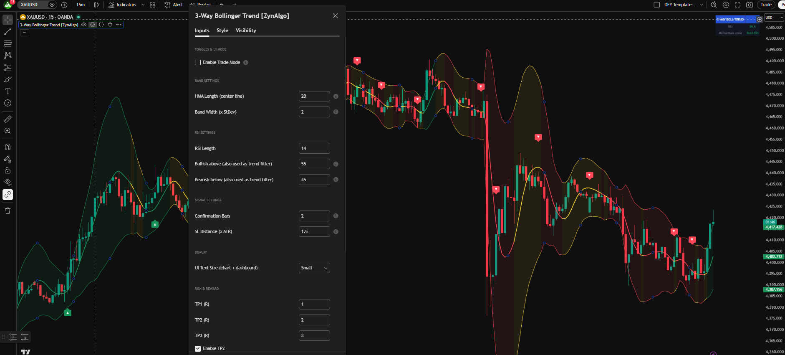
Task: Toggle magnet mode in drawing toolbar
Action: coord(8,147)
